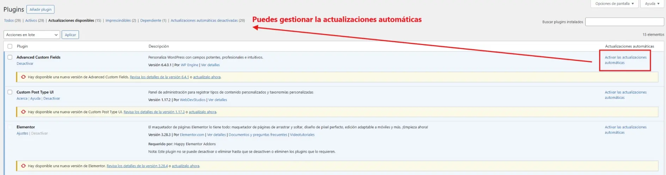Toggle the select-all plugins checkbox
The image size is (666, 175).
pyautogui.click(x=10, y=46)
